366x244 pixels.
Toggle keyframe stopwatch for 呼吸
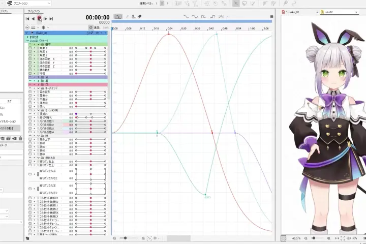(30, 74)
